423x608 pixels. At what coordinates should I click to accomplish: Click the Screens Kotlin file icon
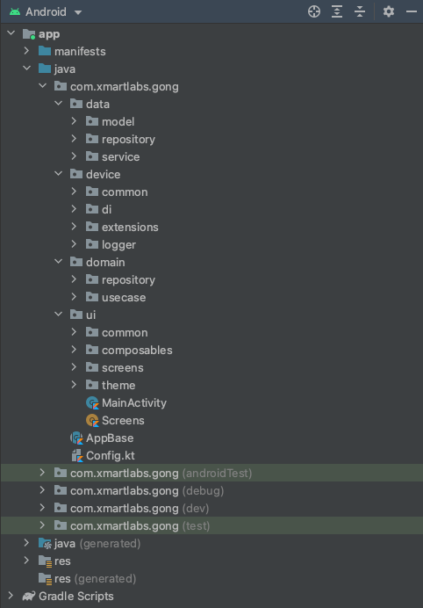[x=92, y=421]
